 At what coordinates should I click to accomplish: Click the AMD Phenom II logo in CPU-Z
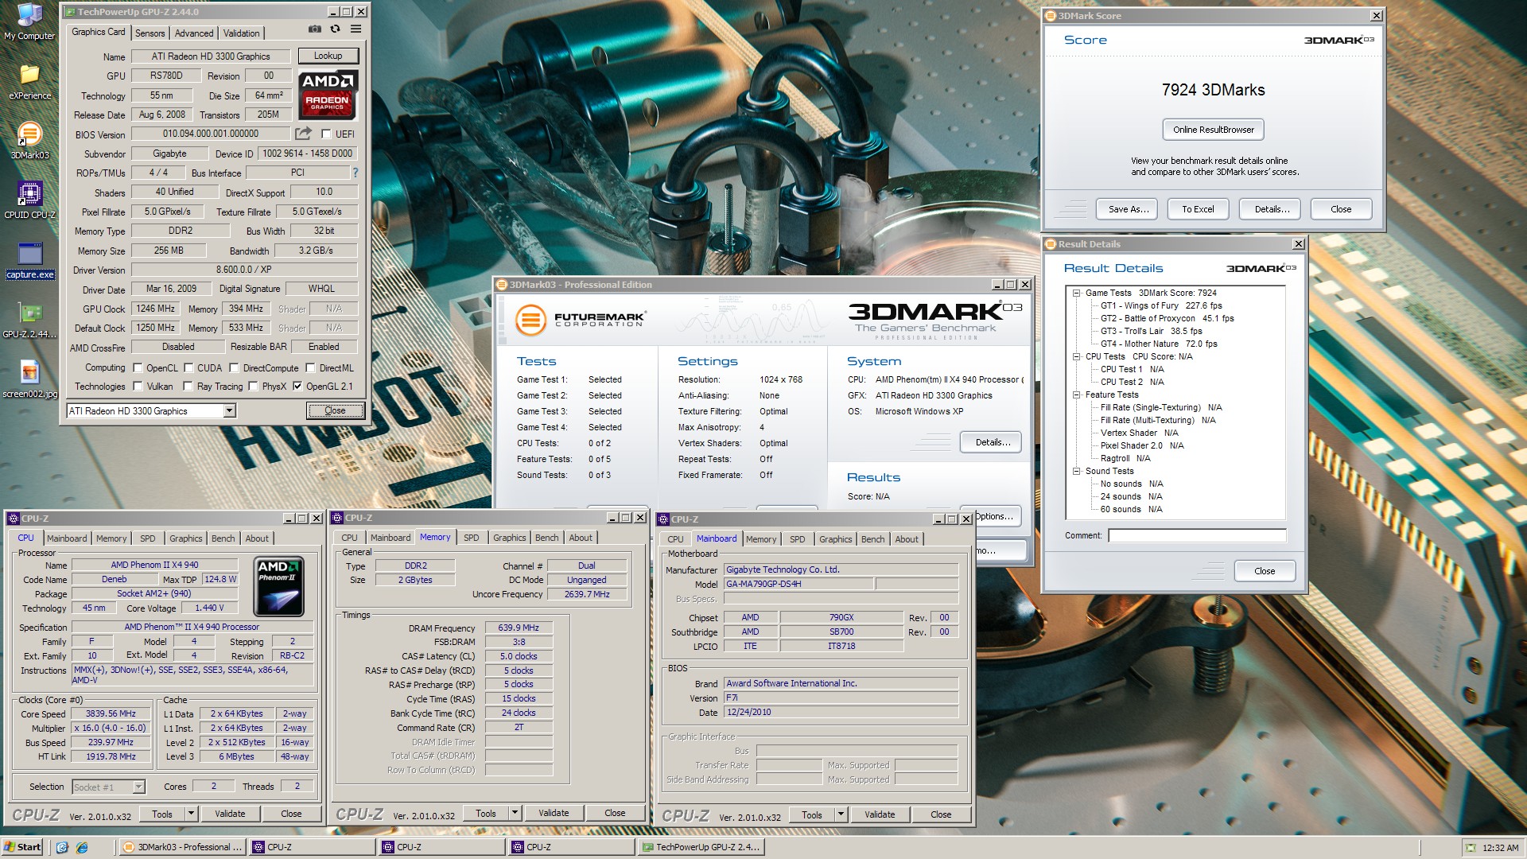pyautogui.click(x=279, y=587)
